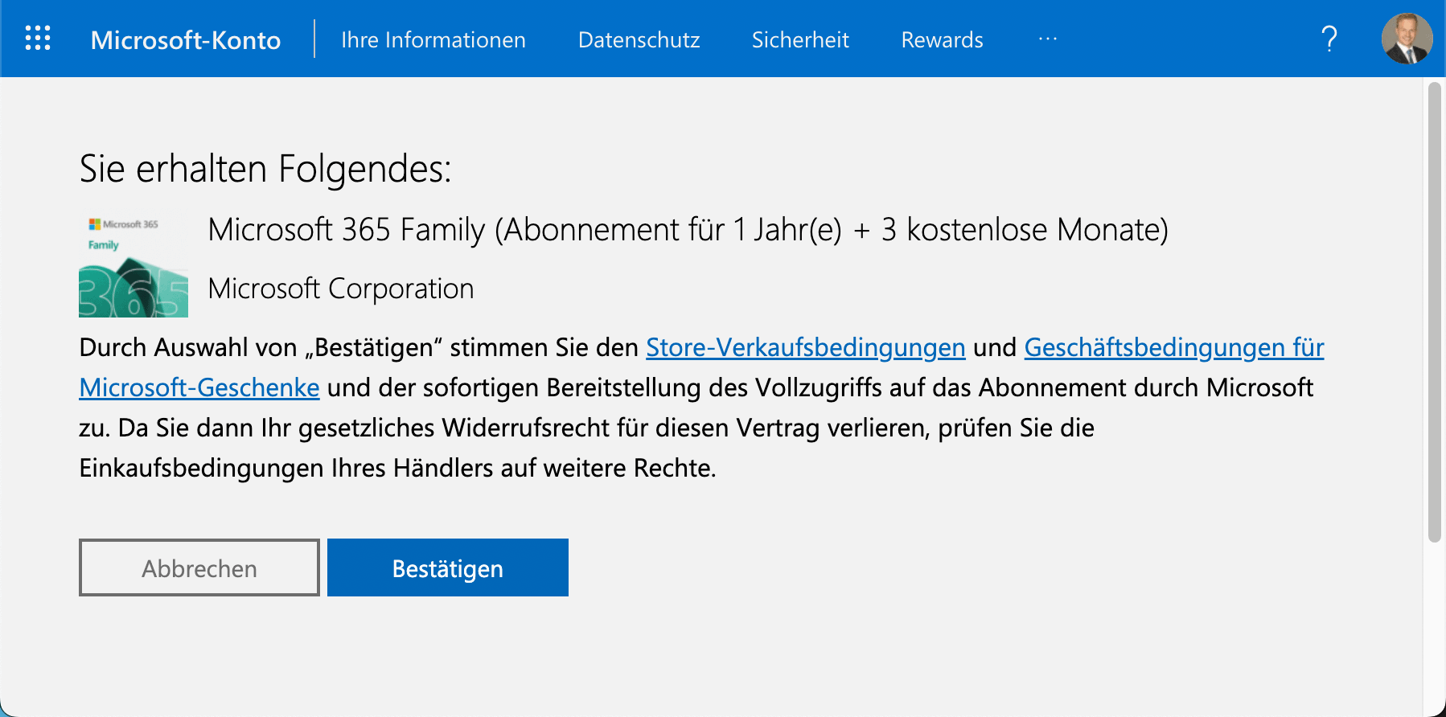This screenshot has width=1446, height=717.
Task: Expand the more navigation items ellipsis
Action: (1048, 39)
